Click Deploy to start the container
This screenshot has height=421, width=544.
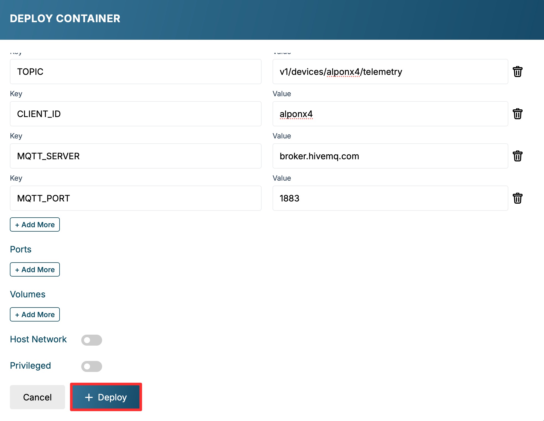point(106,397)
